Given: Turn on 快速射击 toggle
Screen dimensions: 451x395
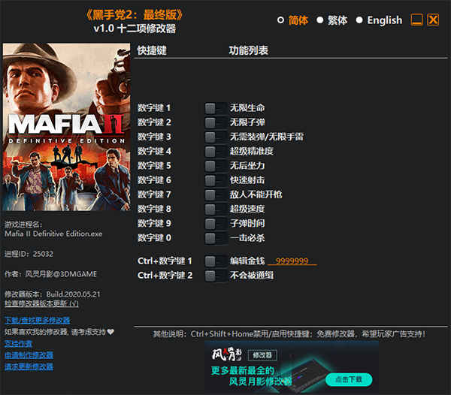Looking at the screenshot, I should [216, 180].
